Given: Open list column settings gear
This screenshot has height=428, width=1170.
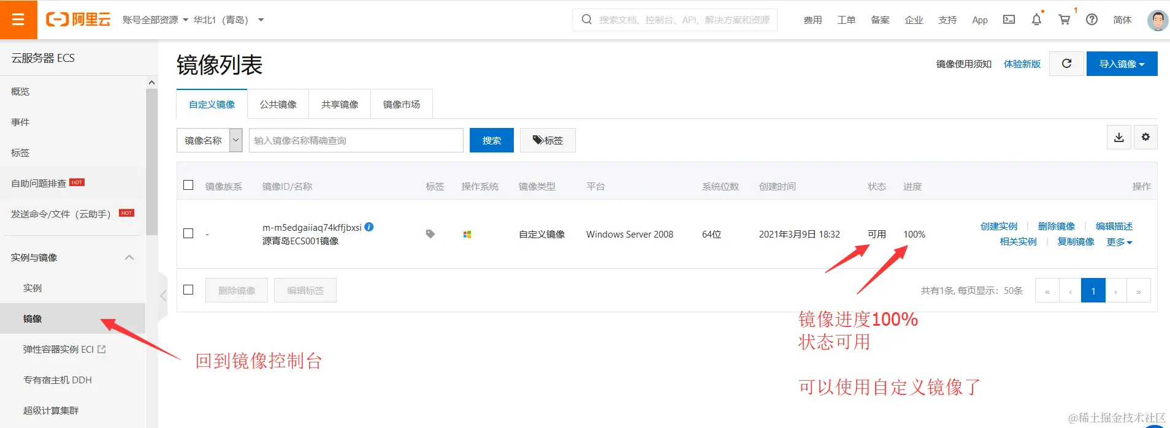Looking at the screenshot, I should 1145,137.
